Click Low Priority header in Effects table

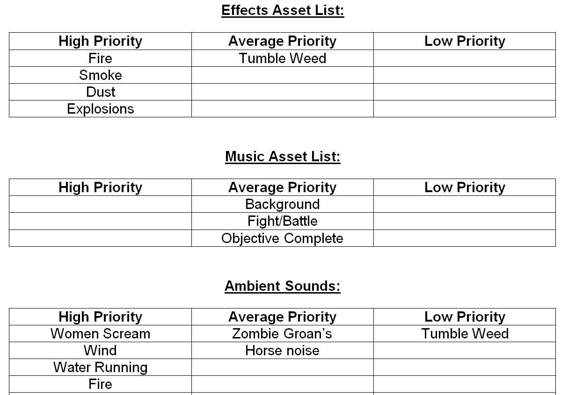(x=465, y=41)
